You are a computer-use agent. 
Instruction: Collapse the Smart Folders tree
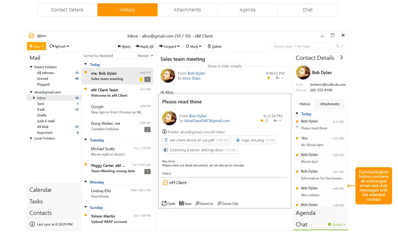[x=32, y=67]
